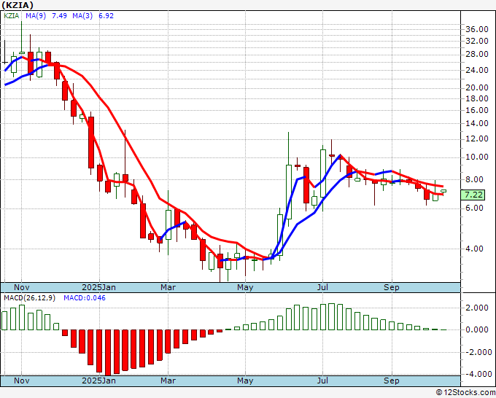This screenshot has height=398, width=496.
Task: Click the MA(3) legend label
Action: 82,16
